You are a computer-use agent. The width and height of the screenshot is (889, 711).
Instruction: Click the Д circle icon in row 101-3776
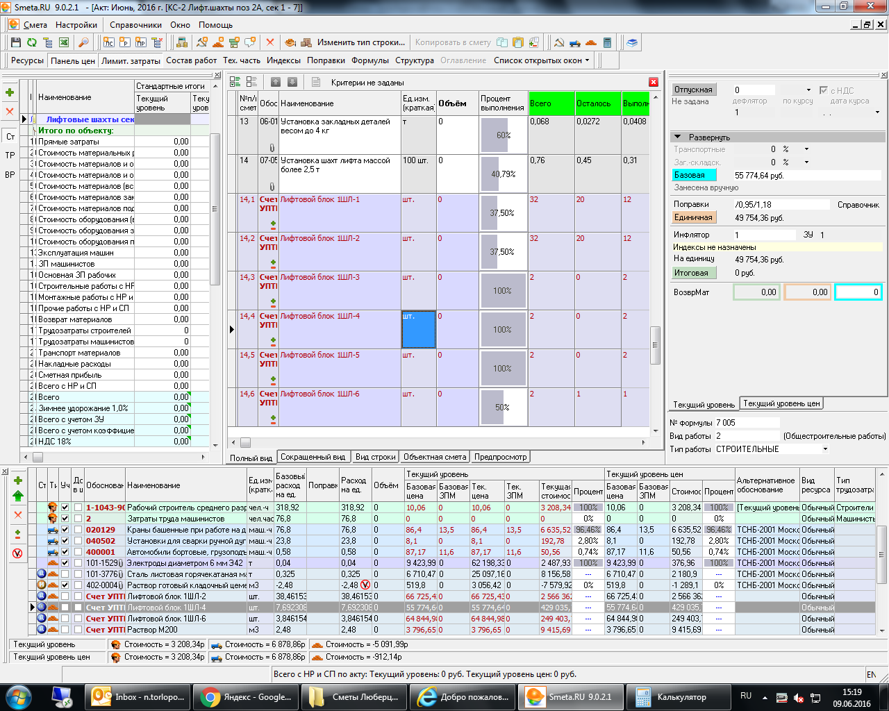pyautogui.click(x=42, y=574)
